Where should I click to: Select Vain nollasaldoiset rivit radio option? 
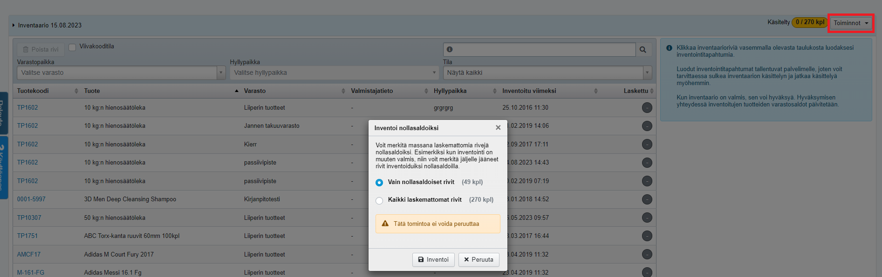coord(379,183)
